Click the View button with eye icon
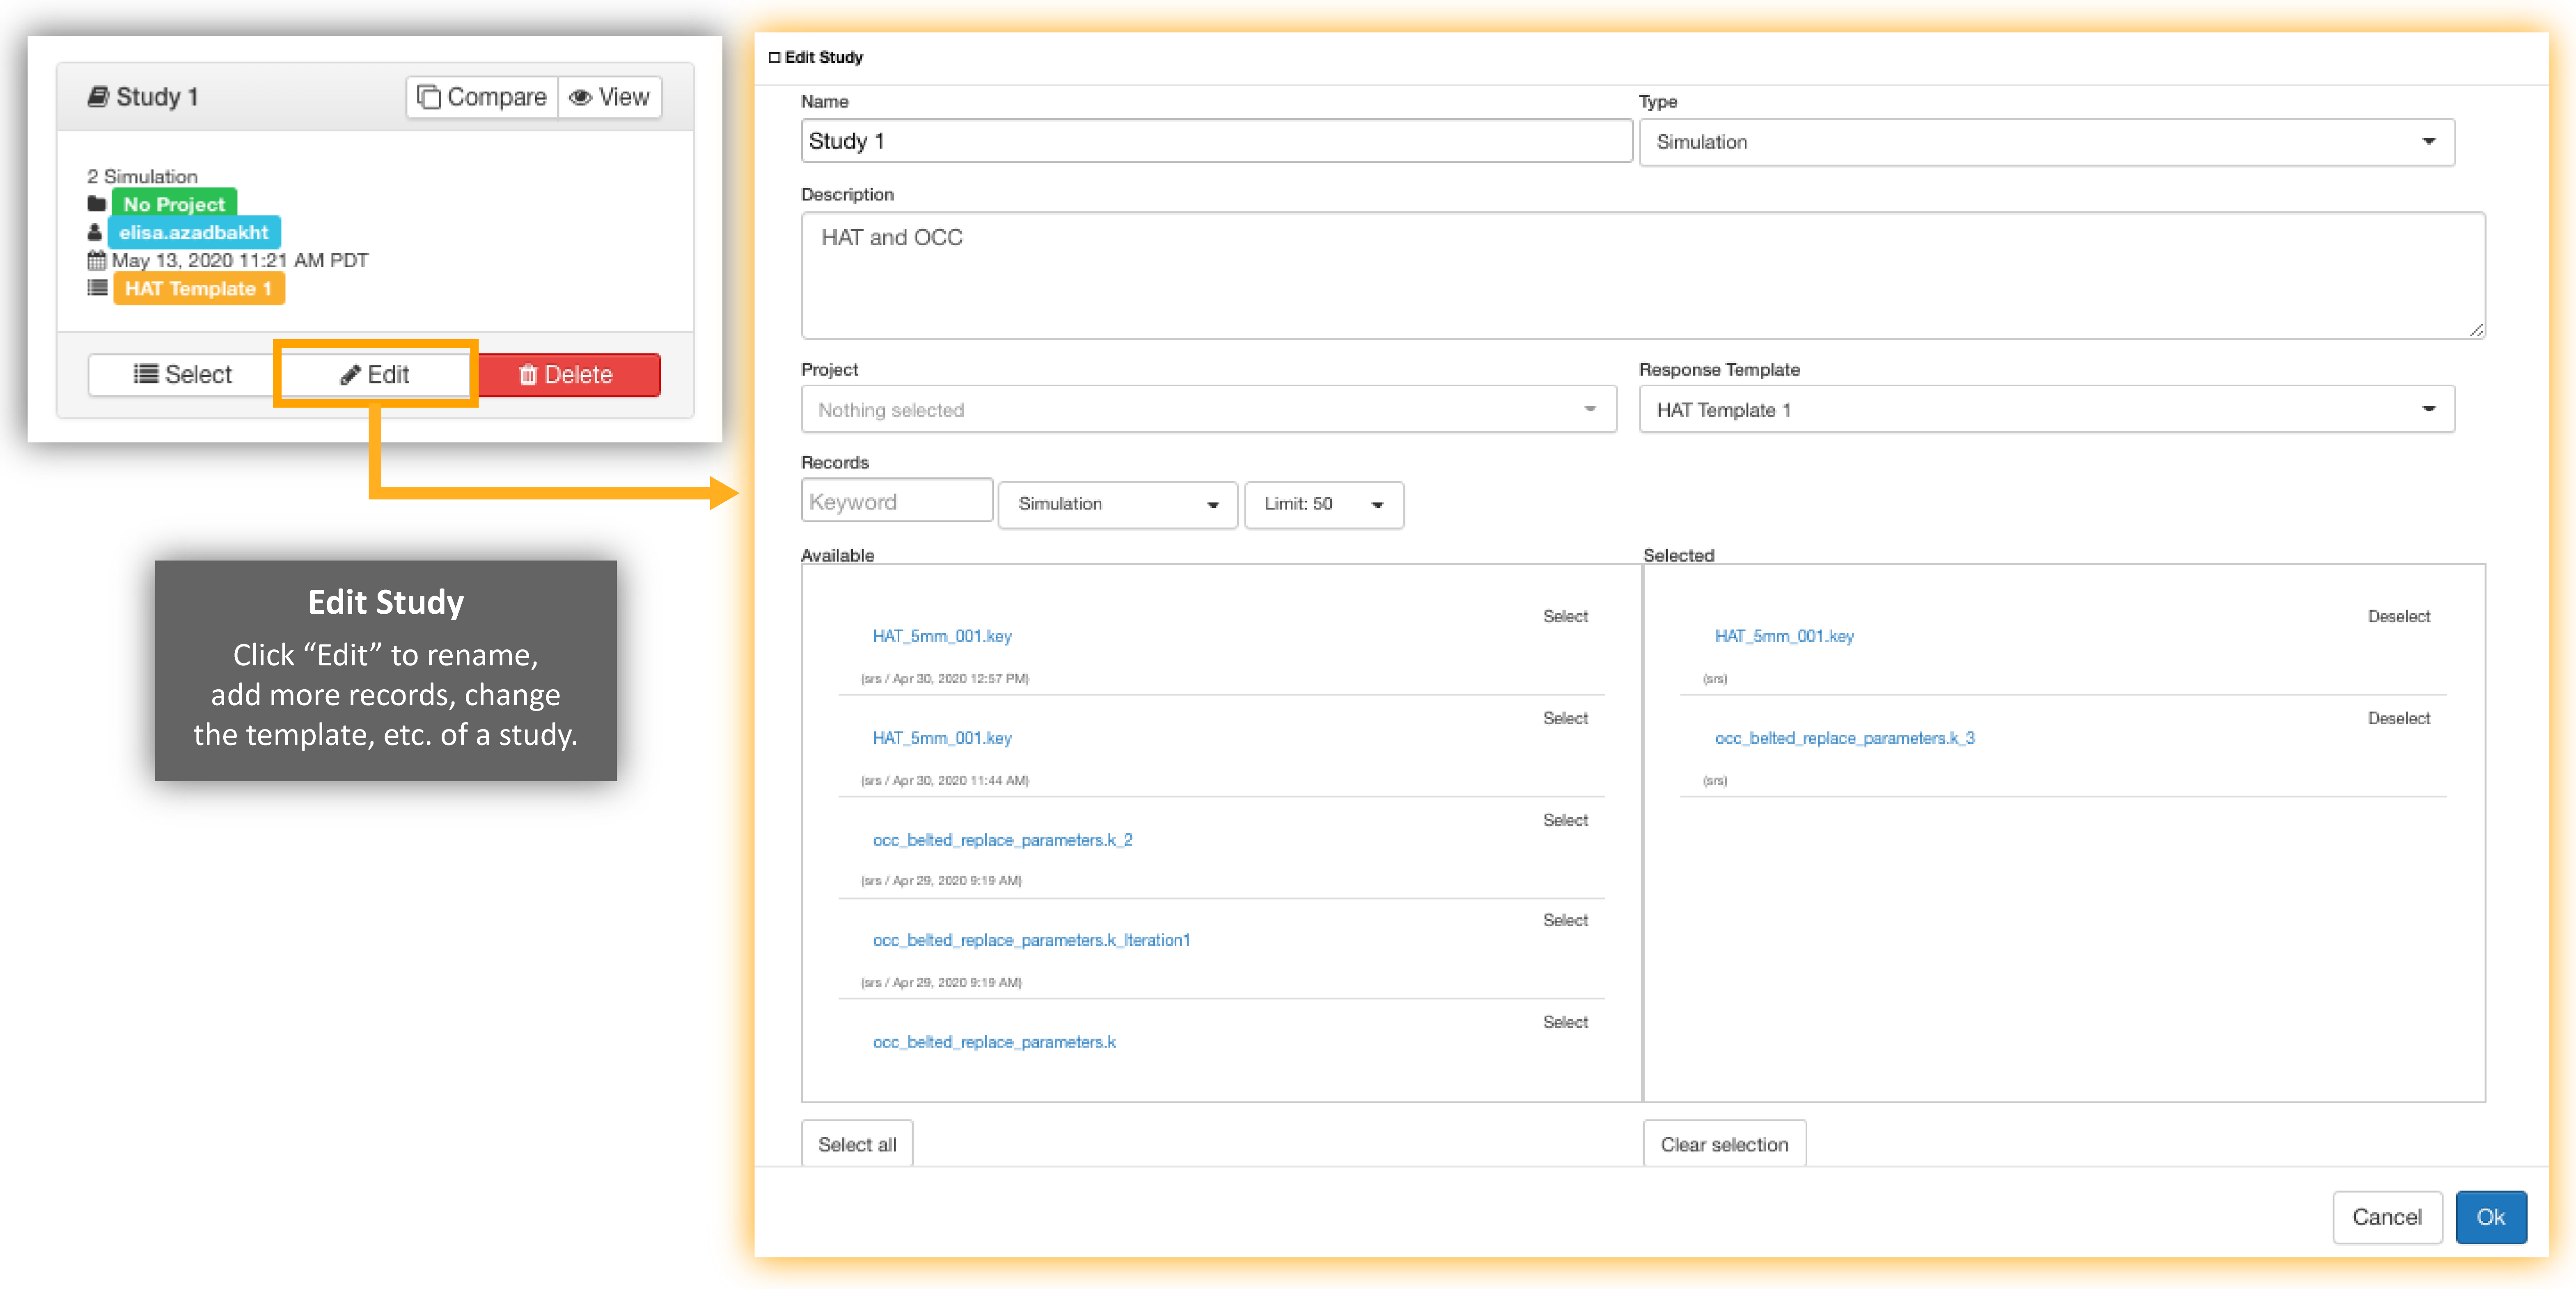2576x1289 pixels. [x=610, y=97]
